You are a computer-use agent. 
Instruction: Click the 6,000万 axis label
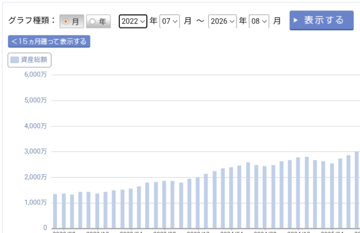[36, 74]
